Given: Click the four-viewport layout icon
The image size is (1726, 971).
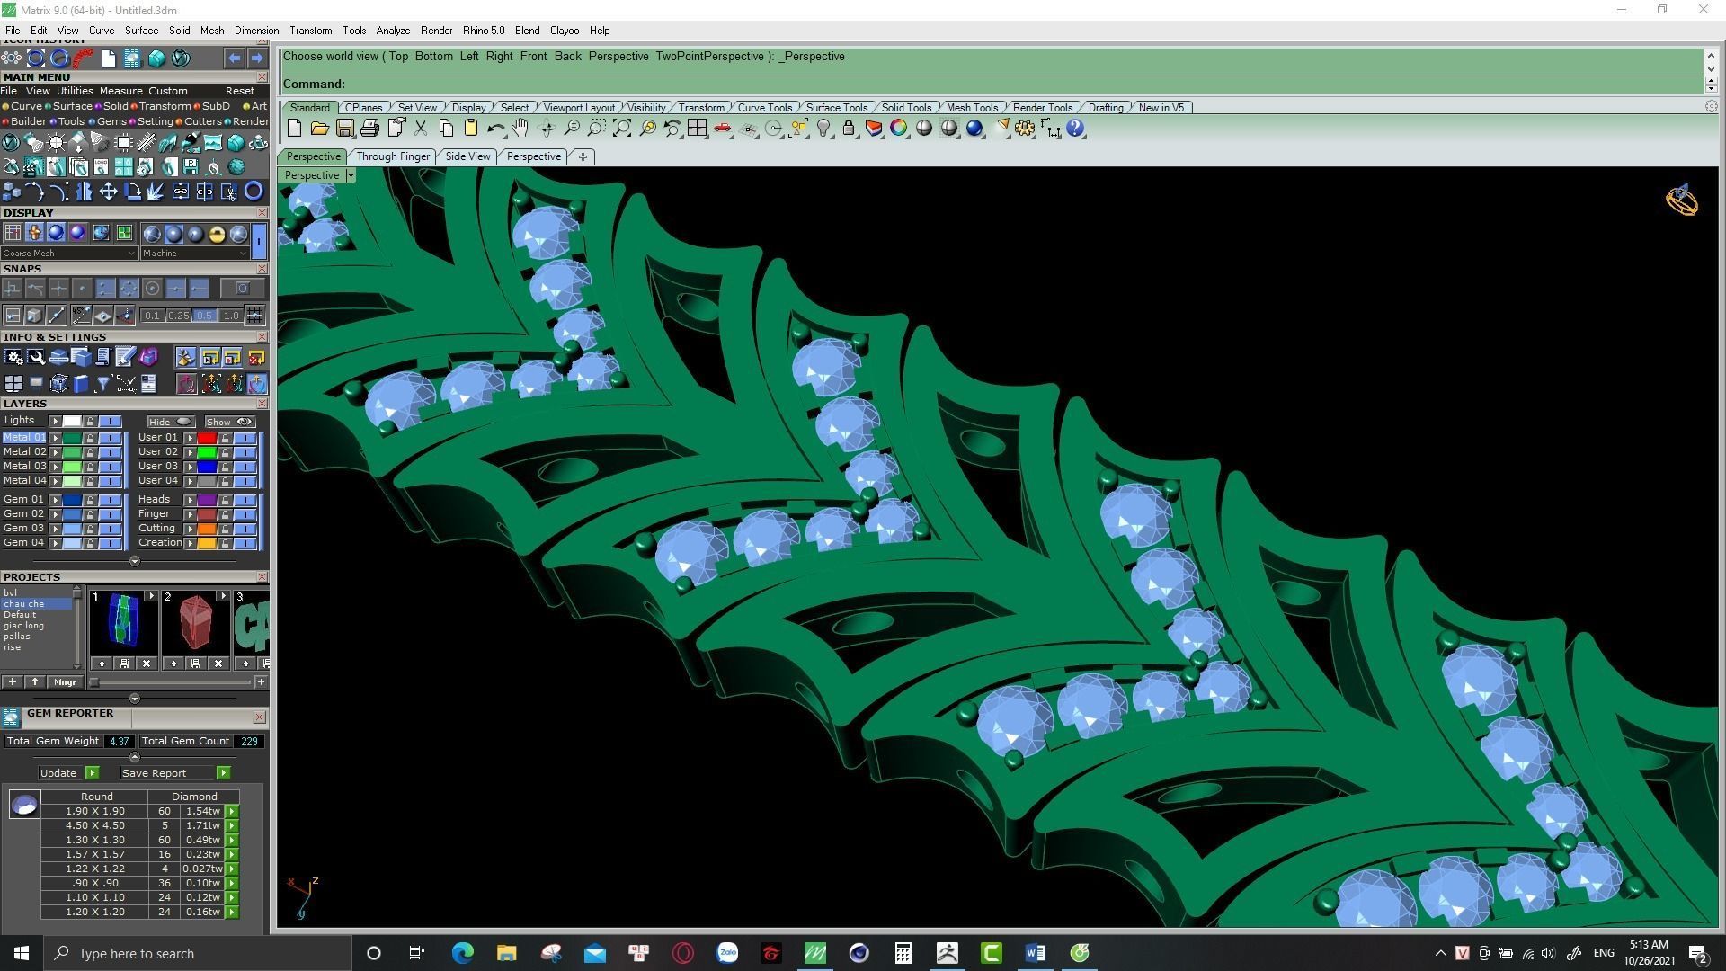Looking at the screenshot, I should coord(697,129).
